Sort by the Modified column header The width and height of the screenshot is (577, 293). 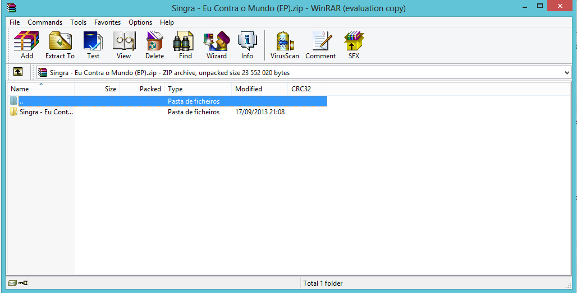pos(259,89)
